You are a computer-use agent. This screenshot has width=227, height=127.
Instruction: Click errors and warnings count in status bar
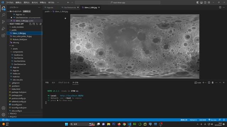[x=6, y=120]
